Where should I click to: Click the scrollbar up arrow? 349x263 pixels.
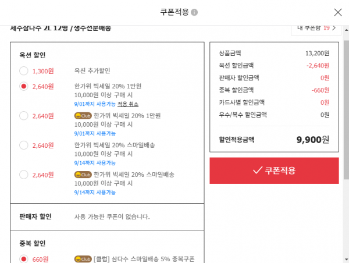click(346, 30)
